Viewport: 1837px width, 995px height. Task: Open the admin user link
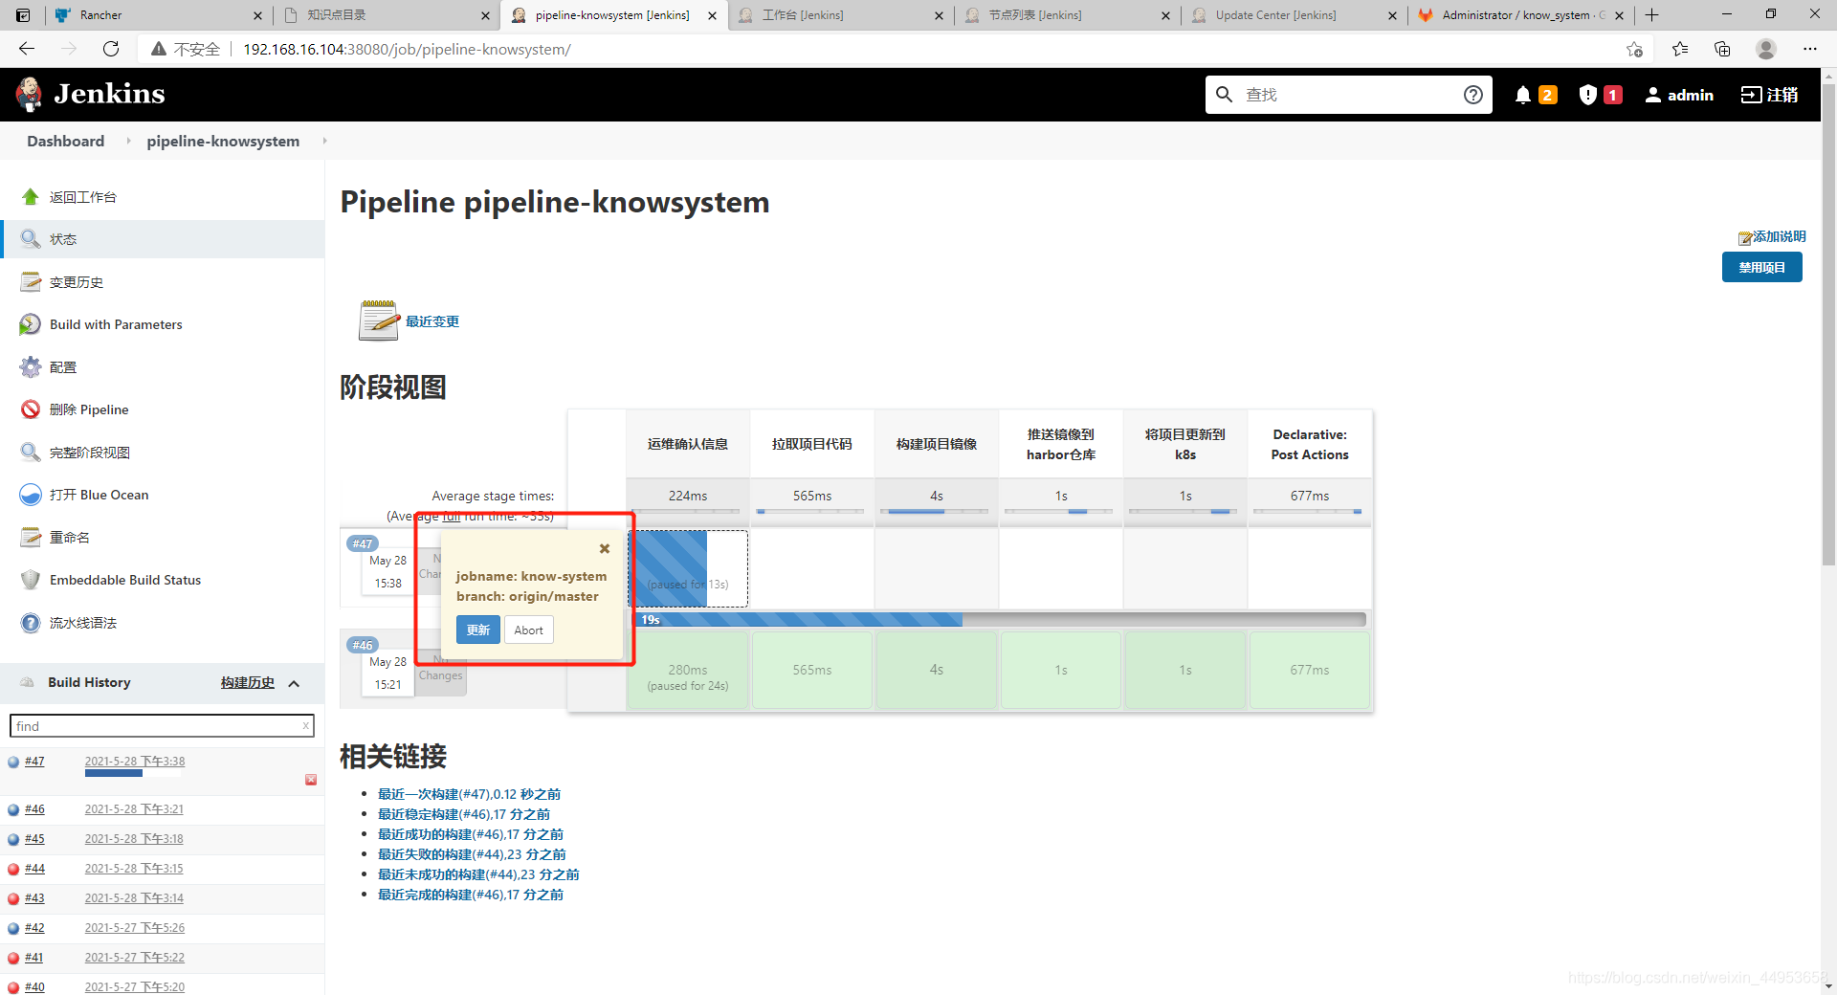tap(1679, 95)
